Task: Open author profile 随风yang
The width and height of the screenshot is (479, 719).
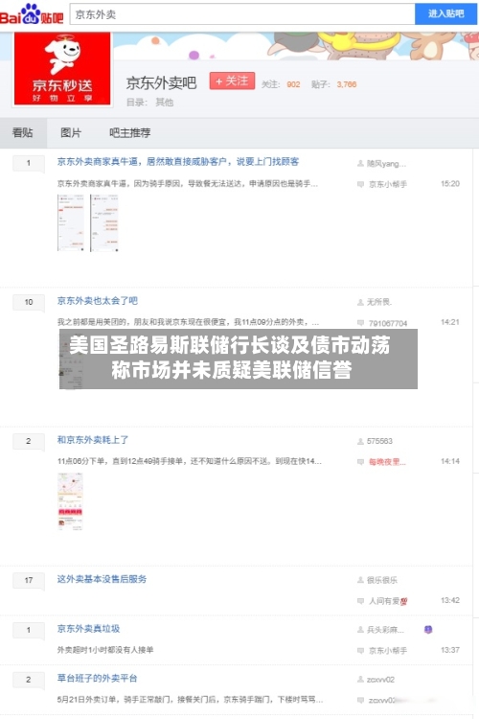Action: 386,164
